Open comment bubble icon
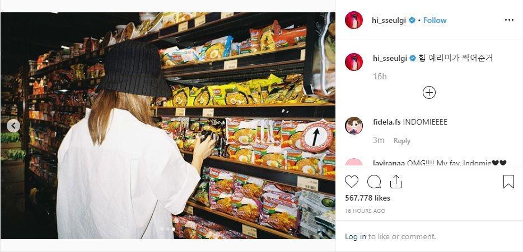 point(374,182)
